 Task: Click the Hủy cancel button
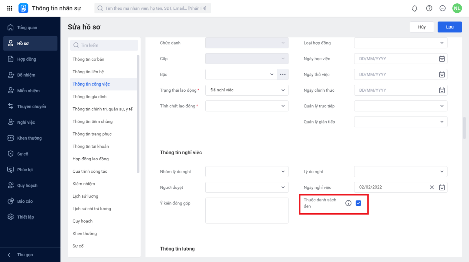coord(422,27)
